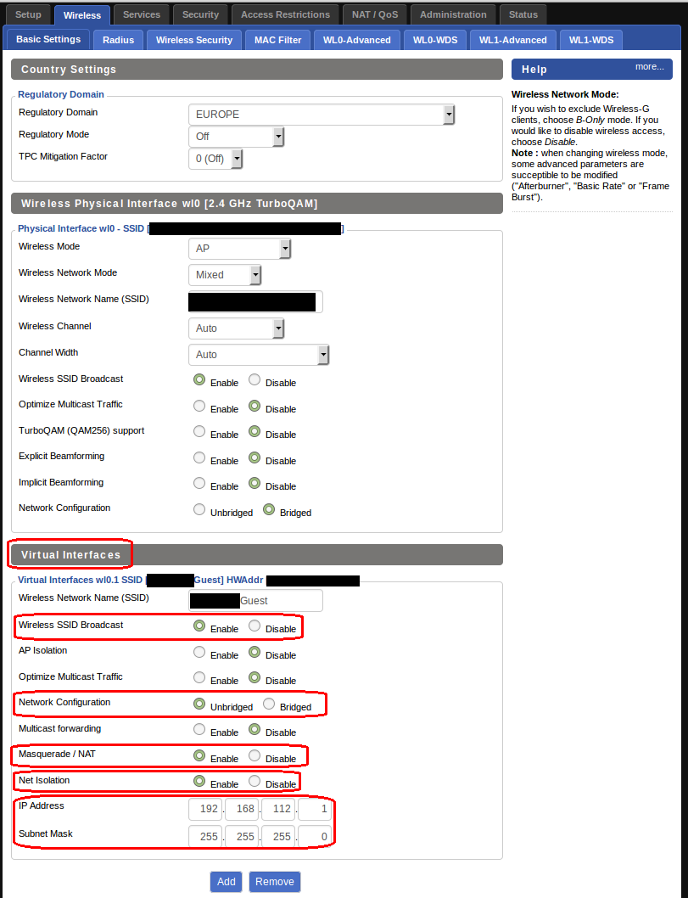Image resolution: width=688 pixels, height=898 pixels.
Task: Disable guest Wireless SSID Broadcast
Action: tap(255, 626)
